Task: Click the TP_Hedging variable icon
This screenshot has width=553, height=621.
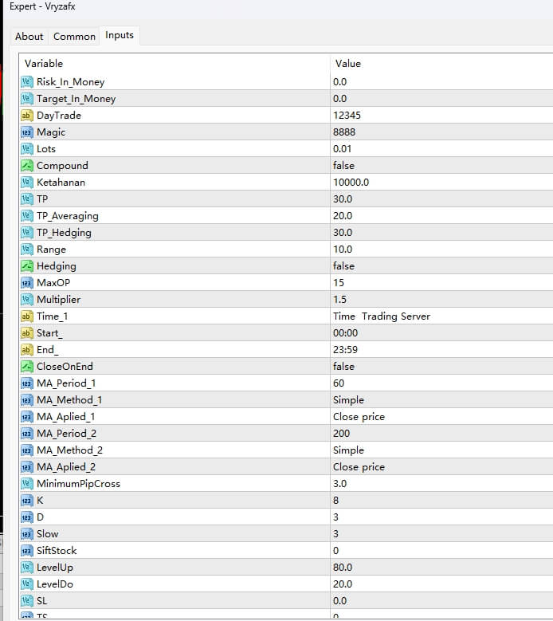Action: click(26, 233)
